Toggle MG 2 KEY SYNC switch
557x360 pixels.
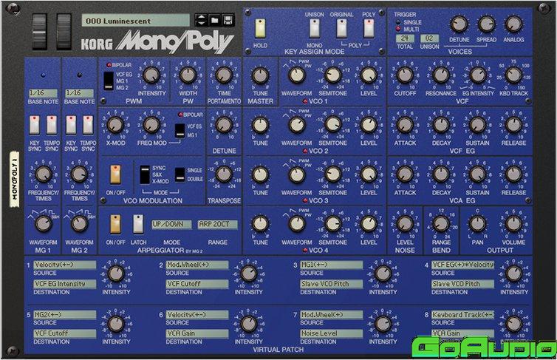(x=71, y=125)
